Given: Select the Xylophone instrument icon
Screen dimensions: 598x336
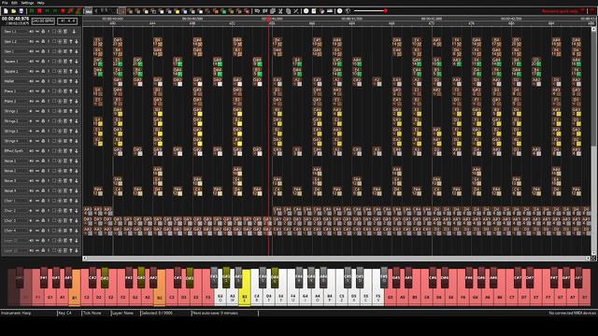Looking at the screenshot, I should pyautogui.click(x=193, y=11).
